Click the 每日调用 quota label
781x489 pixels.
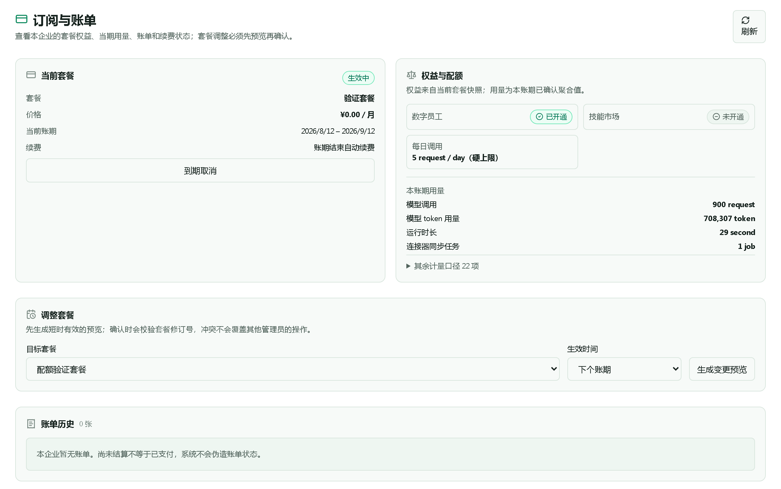[427, 147]
